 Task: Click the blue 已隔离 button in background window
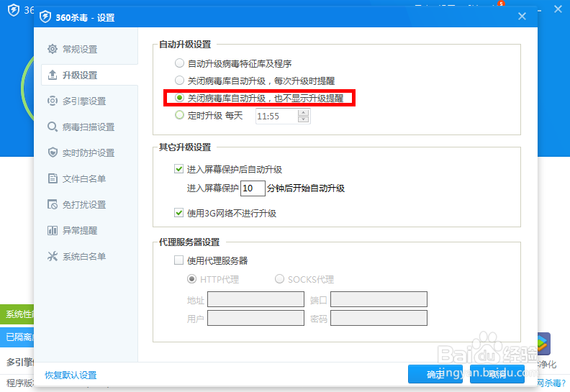17,337
